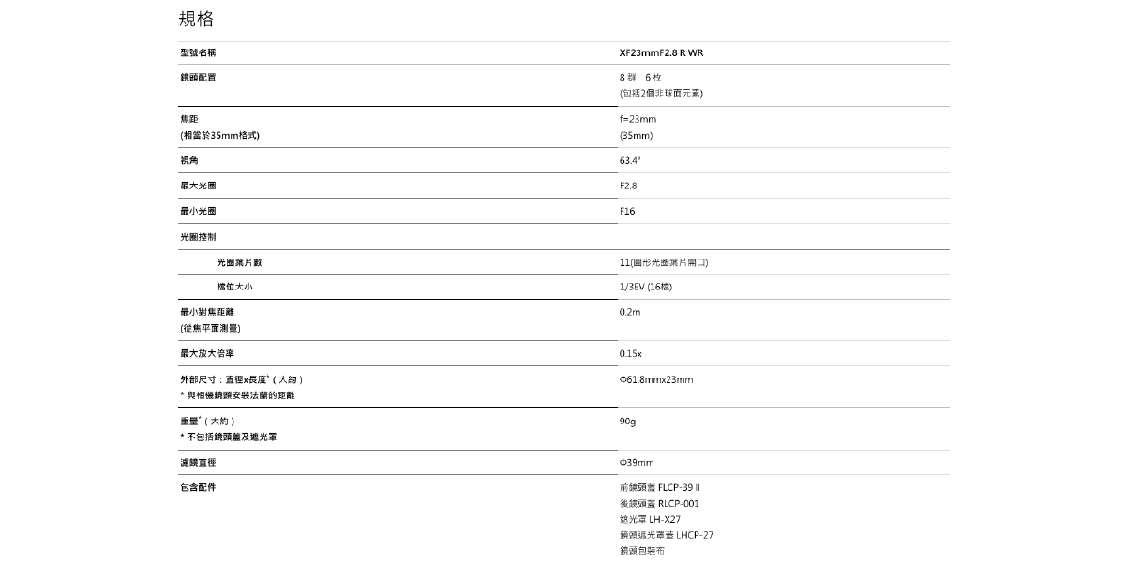This screenshot has height=563, width=1126.
Task: Click the 濾鏡直徑 label
Action: (x=198, y=463)
